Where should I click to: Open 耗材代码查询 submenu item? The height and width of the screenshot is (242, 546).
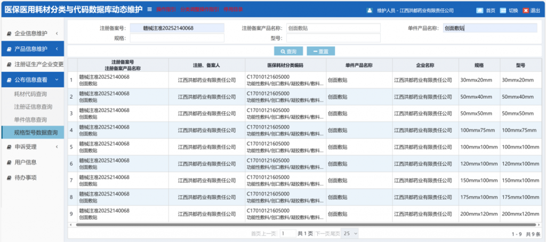tap(33, 94)
